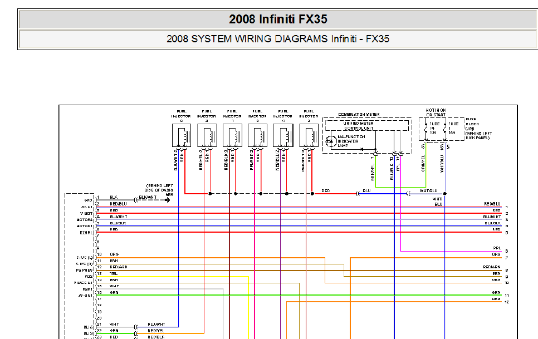Click the 'INJ 5' pin label
This screenshot has height=339, width=538.
[89, 327]
